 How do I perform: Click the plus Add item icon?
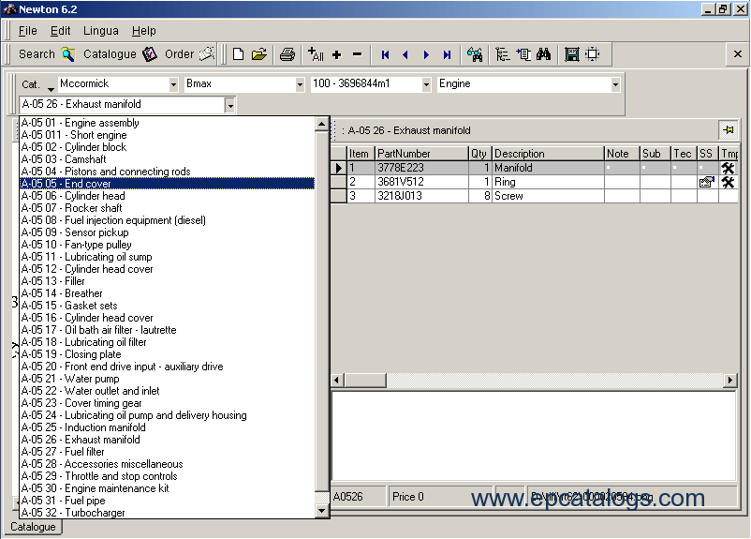(x=337, y=54)
